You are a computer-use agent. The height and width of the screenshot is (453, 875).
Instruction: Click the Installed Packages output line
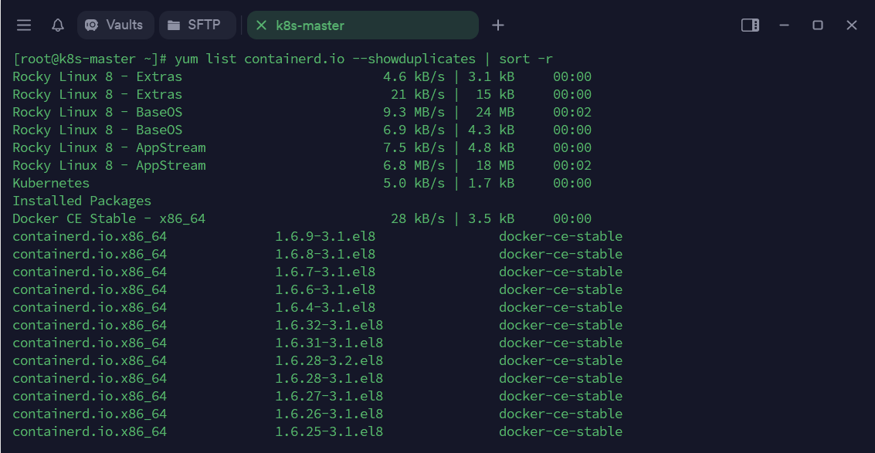[x=82, y=201]
